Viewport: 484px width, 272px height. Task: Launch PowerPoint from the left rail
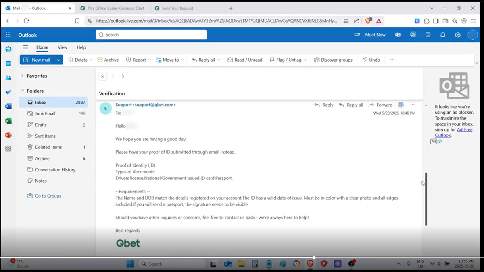(8, 135)
